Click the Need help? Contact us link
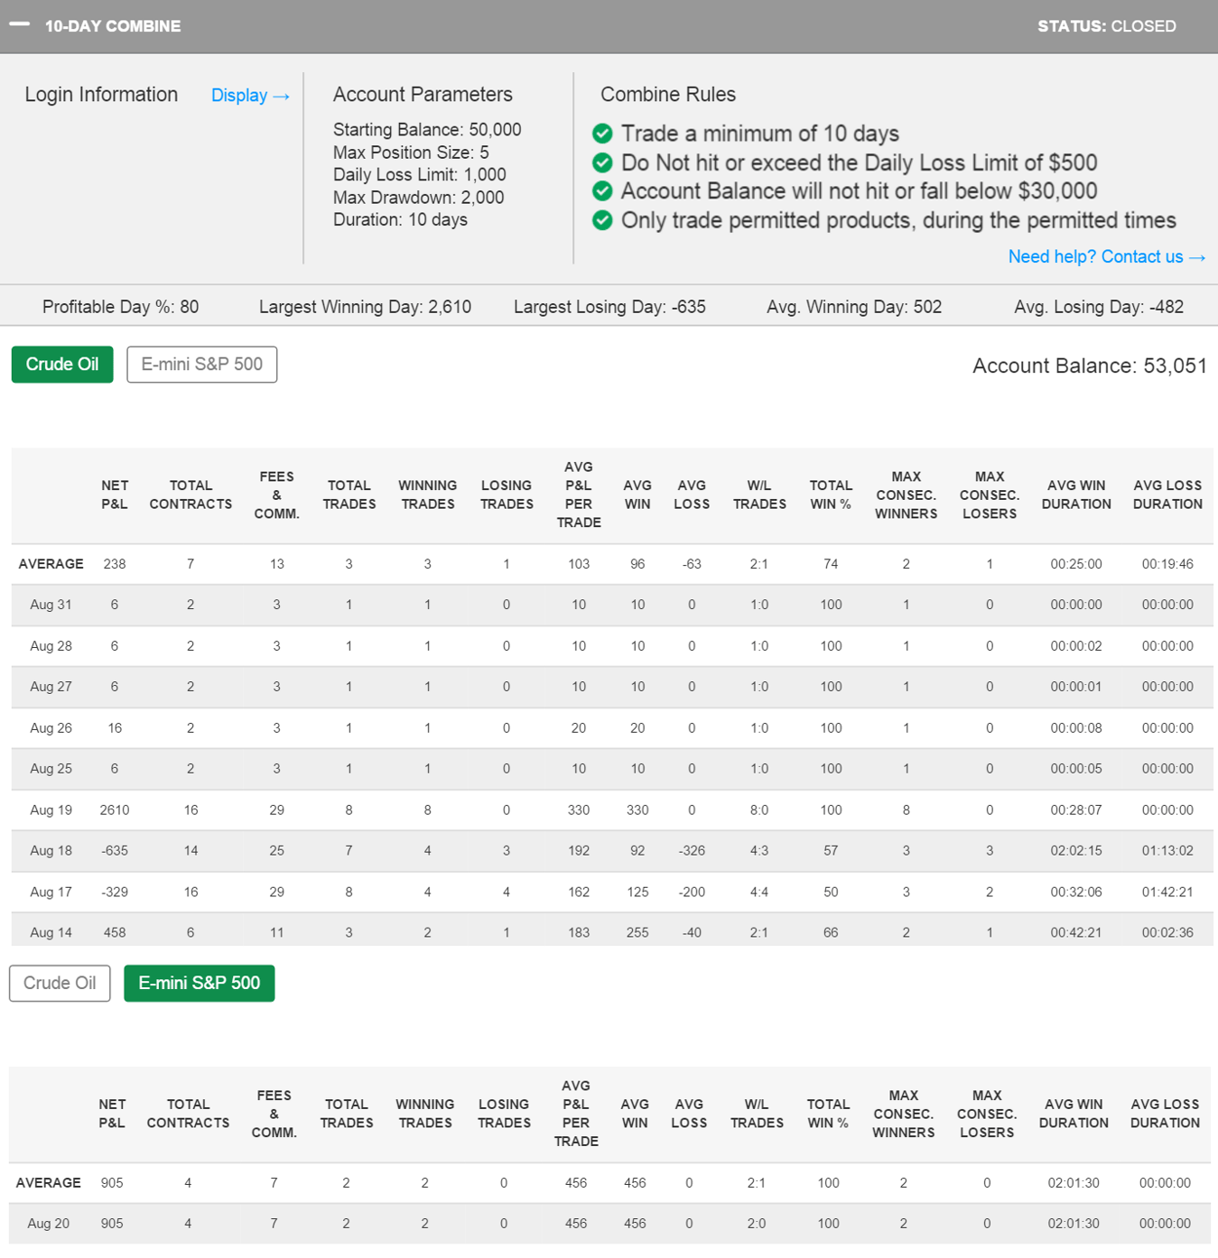1218x1258 pixels. click(x=1106, y=257)
